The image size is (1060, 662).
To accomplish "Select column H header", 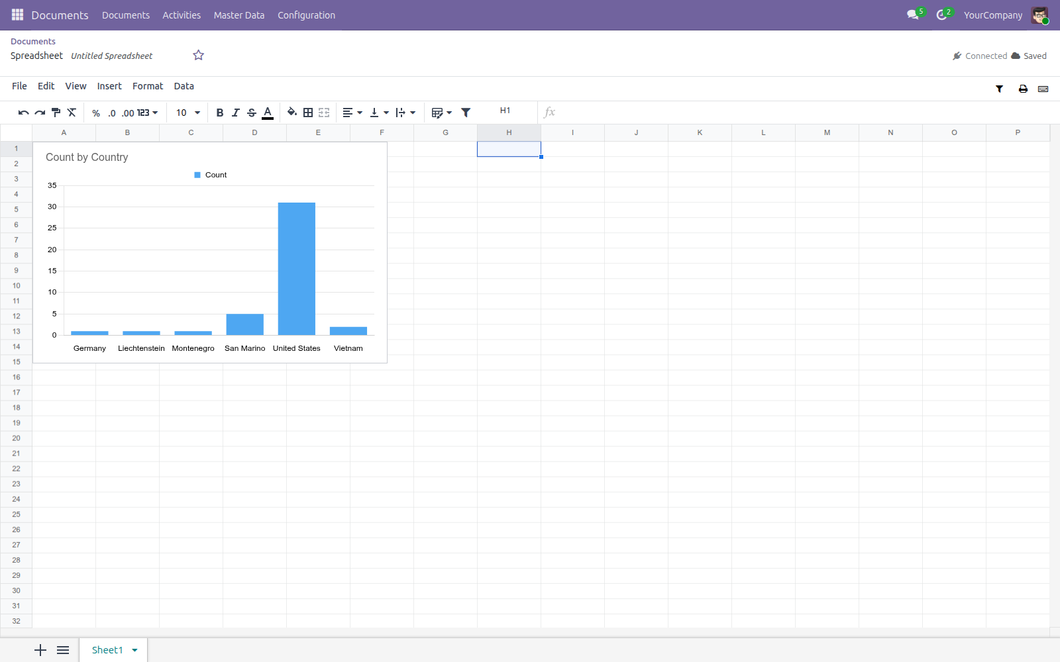I will (x=509, y=132).
